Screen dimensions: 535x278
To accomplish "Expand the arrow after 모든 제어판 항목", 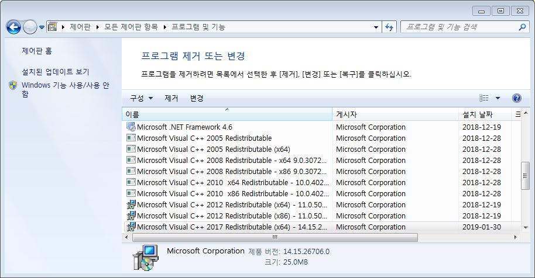I will coord(165,27).
